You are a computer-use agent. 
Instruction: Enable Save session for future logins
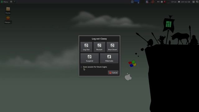(81, 67)
